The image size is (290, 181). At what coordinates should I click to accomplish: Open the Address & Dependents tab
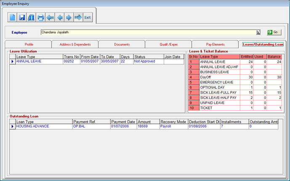75,44
